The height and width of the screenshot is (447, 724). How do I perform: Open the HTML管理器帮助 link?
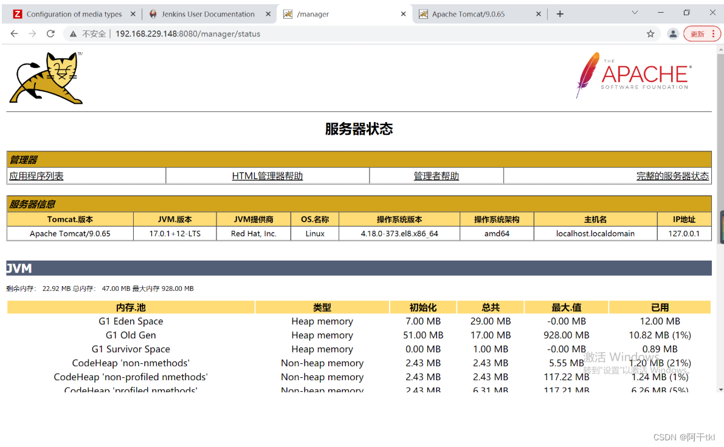268,176
